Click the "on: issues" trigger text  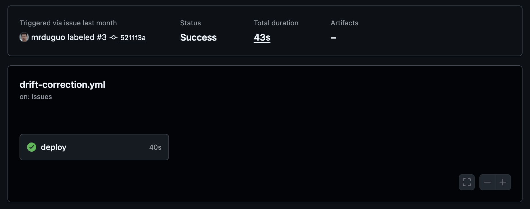click(x=36, y=97)
